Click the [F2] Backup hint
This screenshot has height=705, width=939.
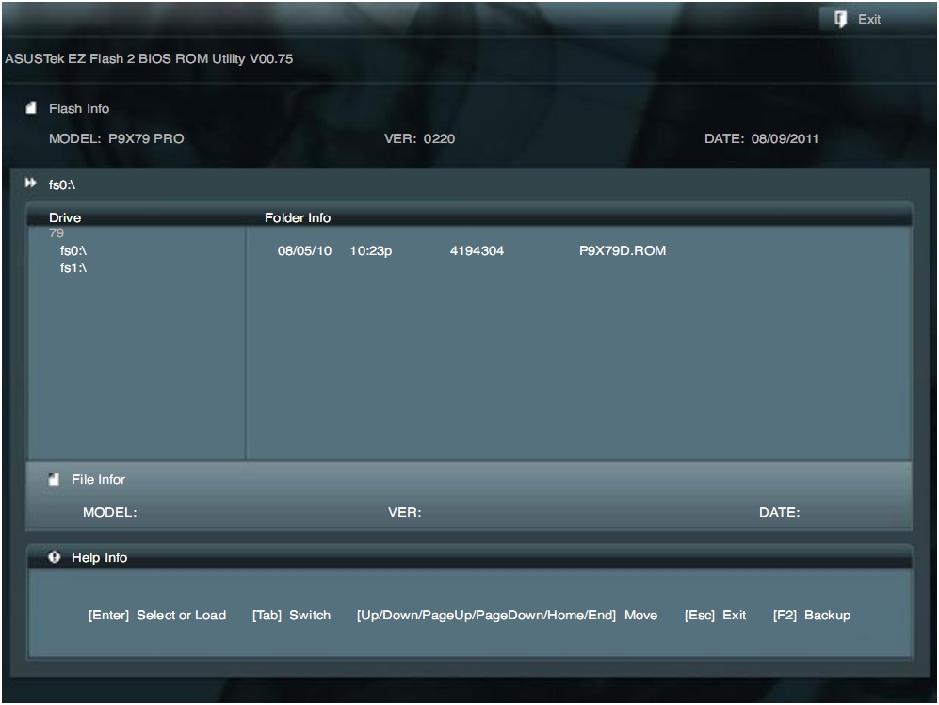(812, 616)
